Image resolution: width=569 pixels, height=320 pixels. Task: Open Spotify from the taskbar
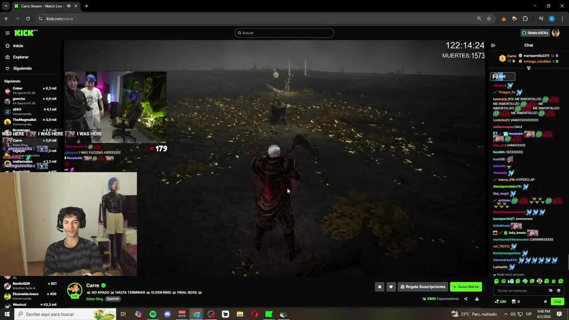coord(153,314)
